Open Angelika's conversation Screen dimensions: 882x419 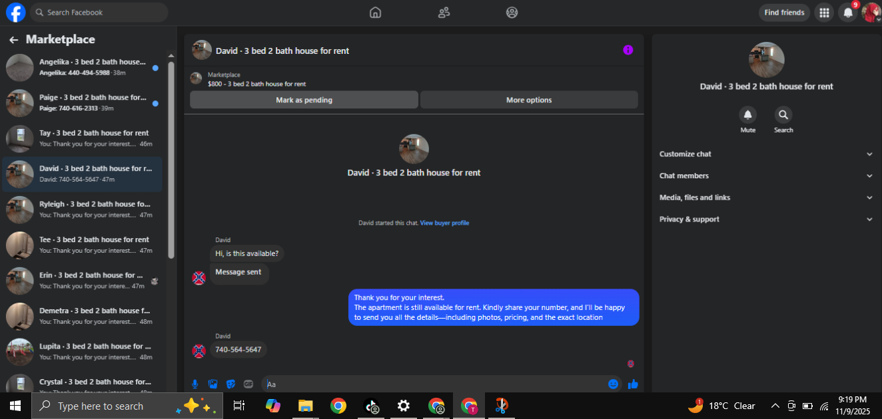(x=83, y=68)
